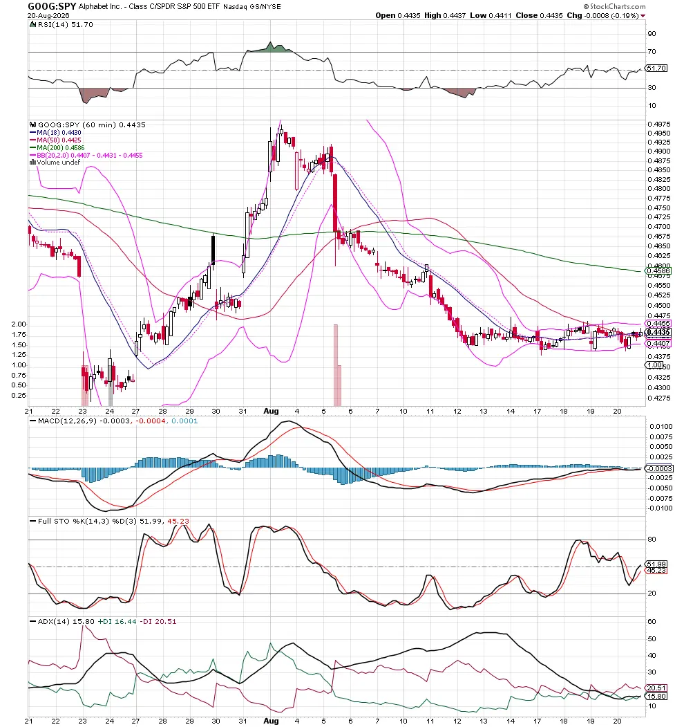Click the MA(200) 0.4586 legend entry

coord(61,147)
